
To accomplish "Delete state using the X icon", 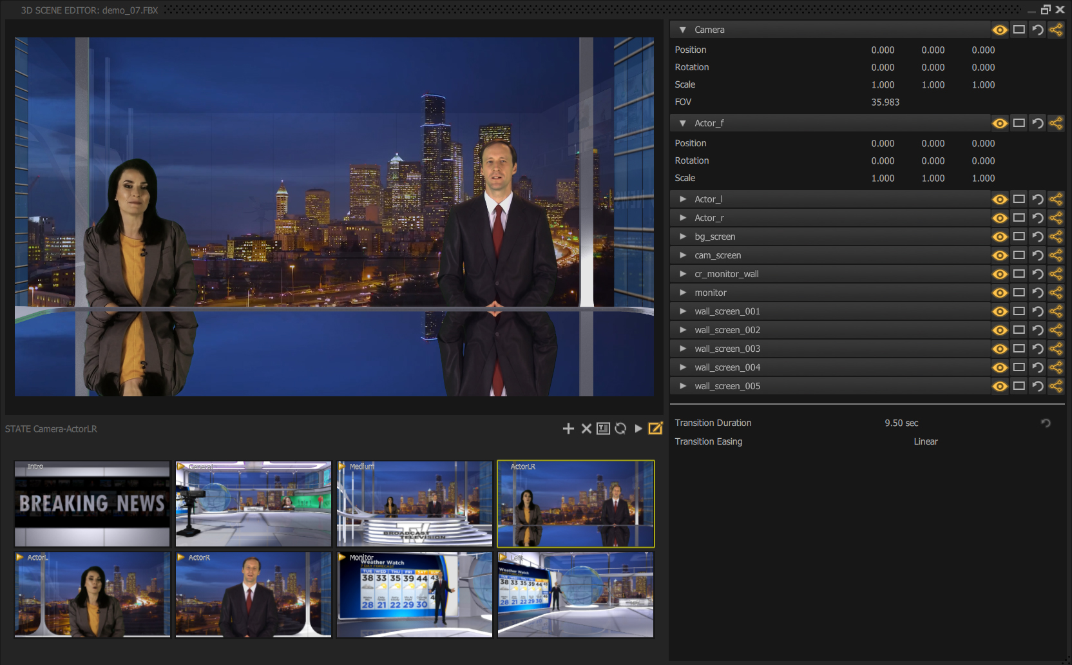I will coord(586,429).
